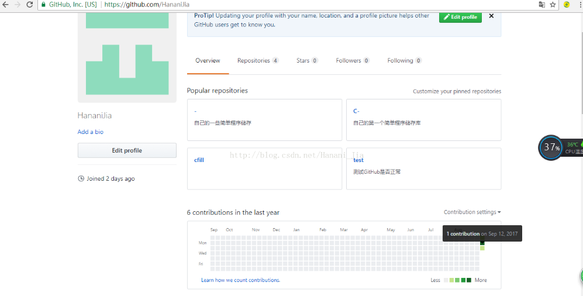Screen dimensions: 583x296
Task: Go back with the browser back arrow
Action: (5, 5)
